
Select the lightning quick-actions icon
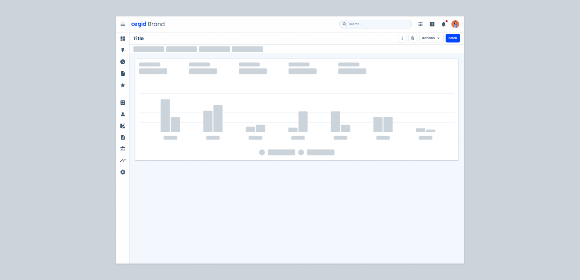click(122, 50)
